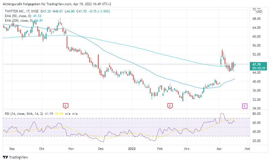
Task: Click the Sep label on the time axis
Action: (x=12, y=148)
